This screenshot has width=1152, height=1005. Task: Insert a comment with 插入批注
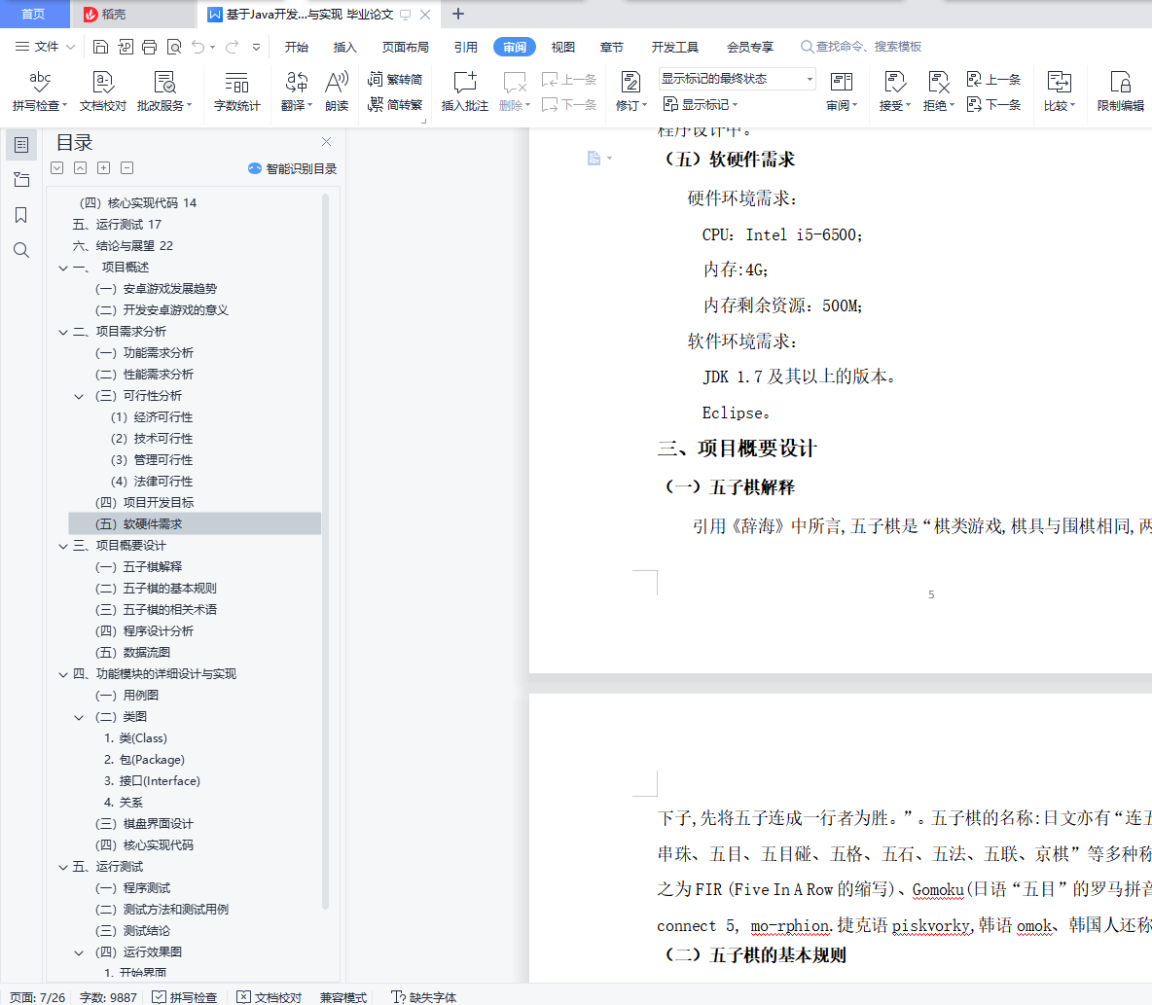coord(464,91)
